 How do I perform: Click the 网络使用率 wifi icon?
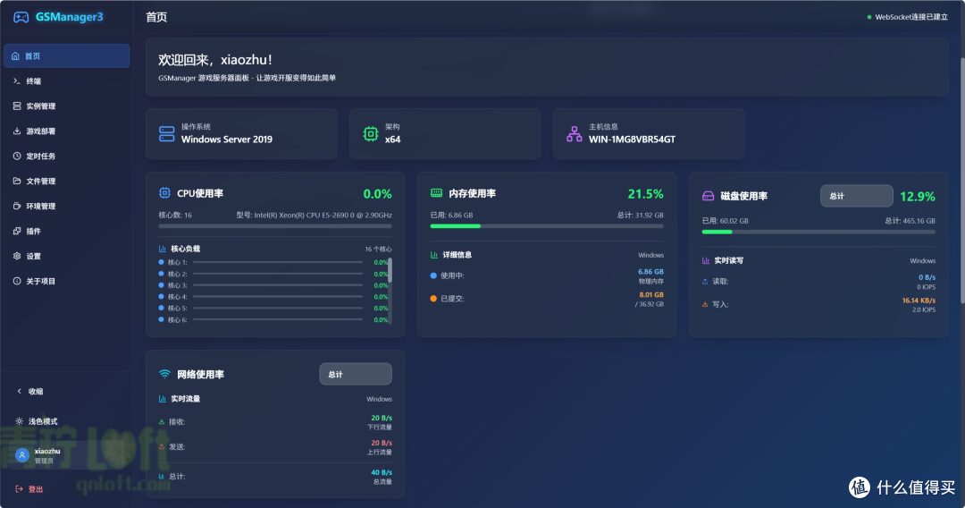[164, 374]
